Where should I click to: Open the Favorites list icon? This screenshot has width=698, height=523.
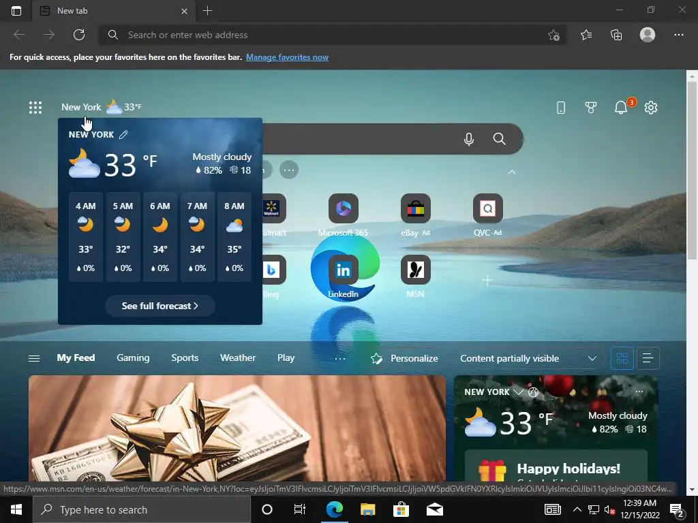click(586, 35)
